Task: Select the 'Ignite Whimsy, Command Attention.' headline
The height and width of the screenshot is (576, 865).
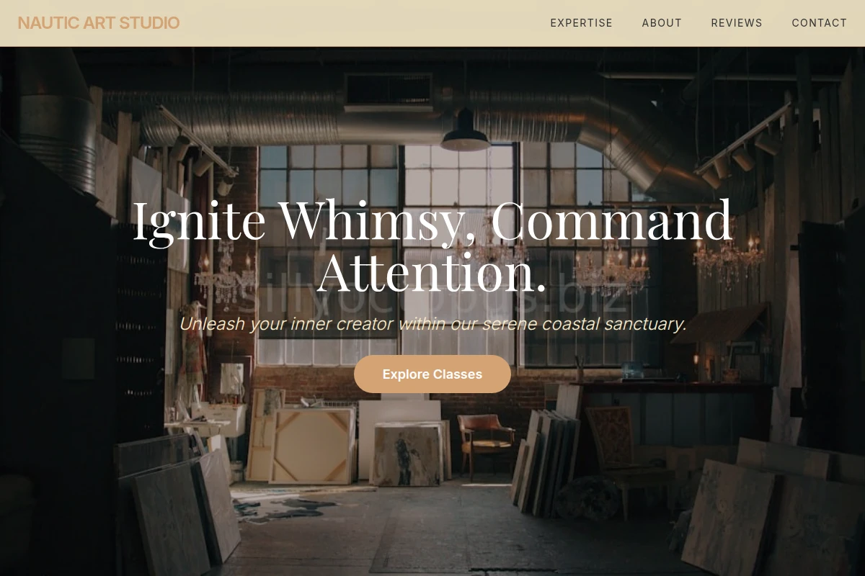Action: point(432,246)
